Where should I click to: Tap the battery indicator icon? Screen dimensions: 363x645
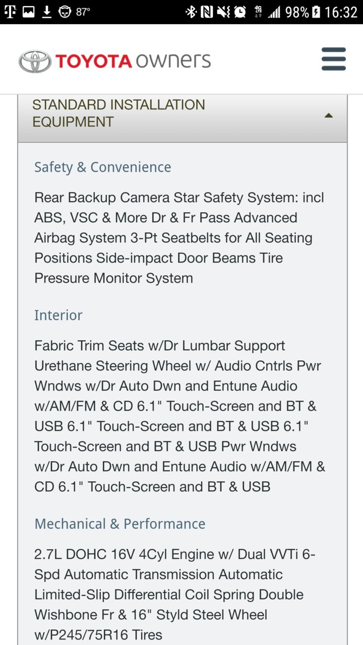pos(317,12)
